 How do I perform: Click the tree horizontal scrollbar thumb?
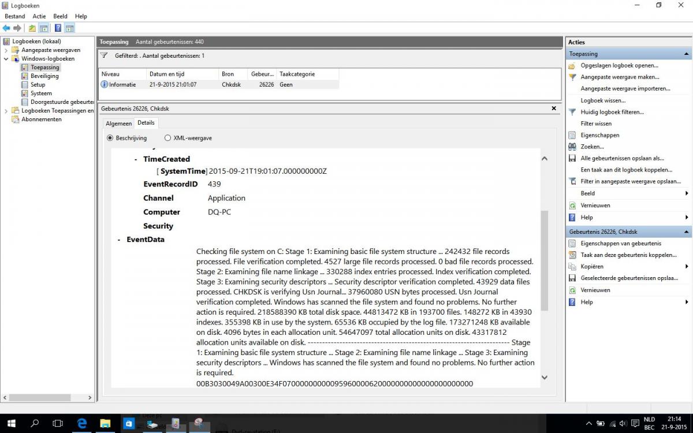[x=39, y=397]
